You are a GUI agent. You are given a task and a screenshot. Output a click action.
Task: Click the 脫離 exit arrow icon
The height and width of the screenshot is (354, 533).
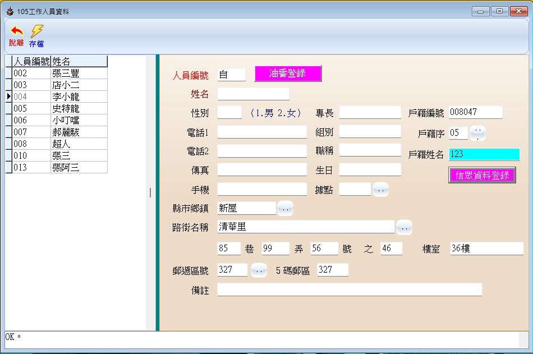click(16, 31)
